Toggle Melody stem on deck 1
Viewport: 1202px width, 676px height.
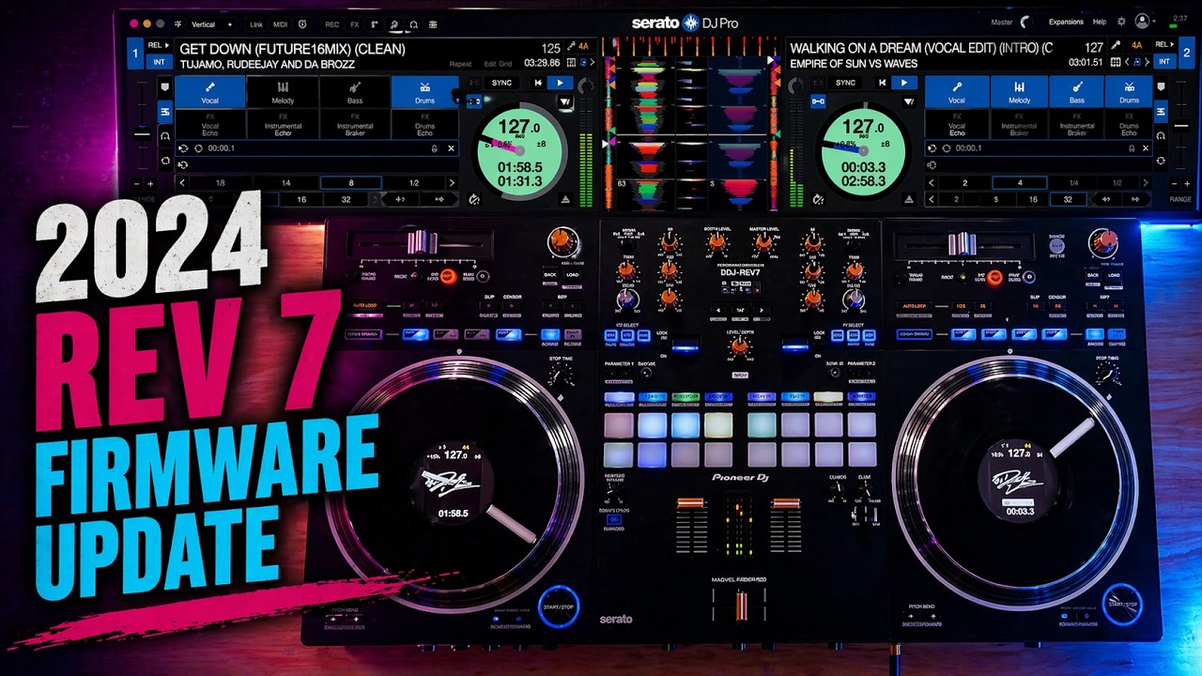(x=283, y=92)
